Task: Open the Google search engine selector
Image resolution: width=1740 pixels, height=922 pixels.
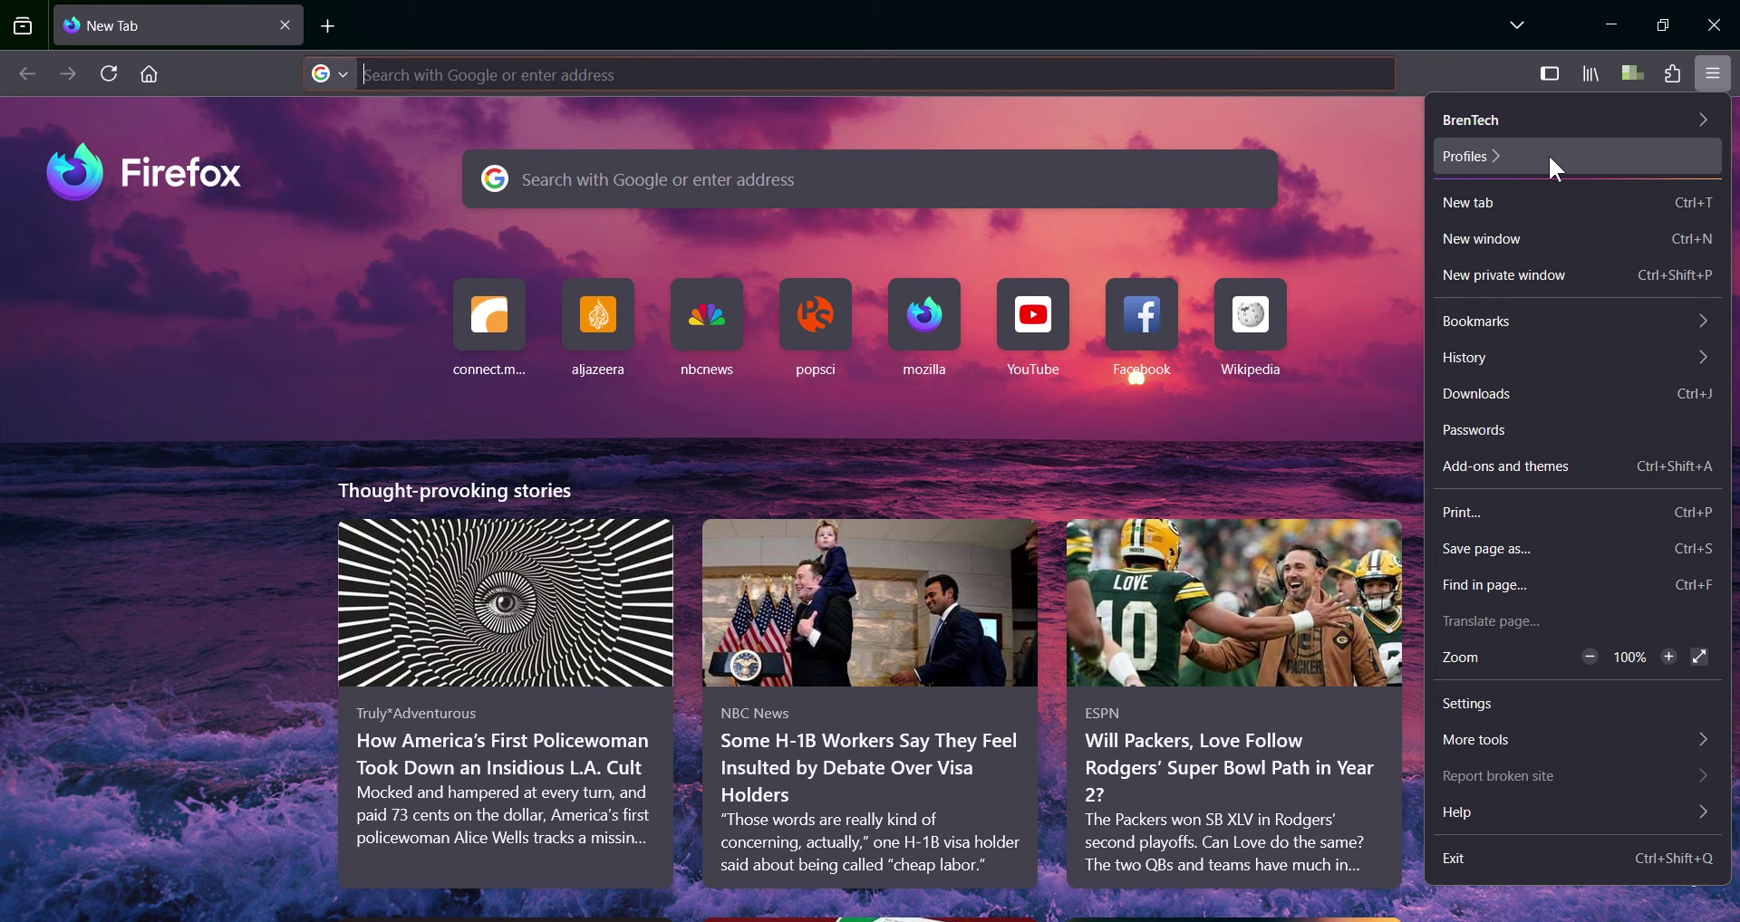Action: click(x=330, y=74)
